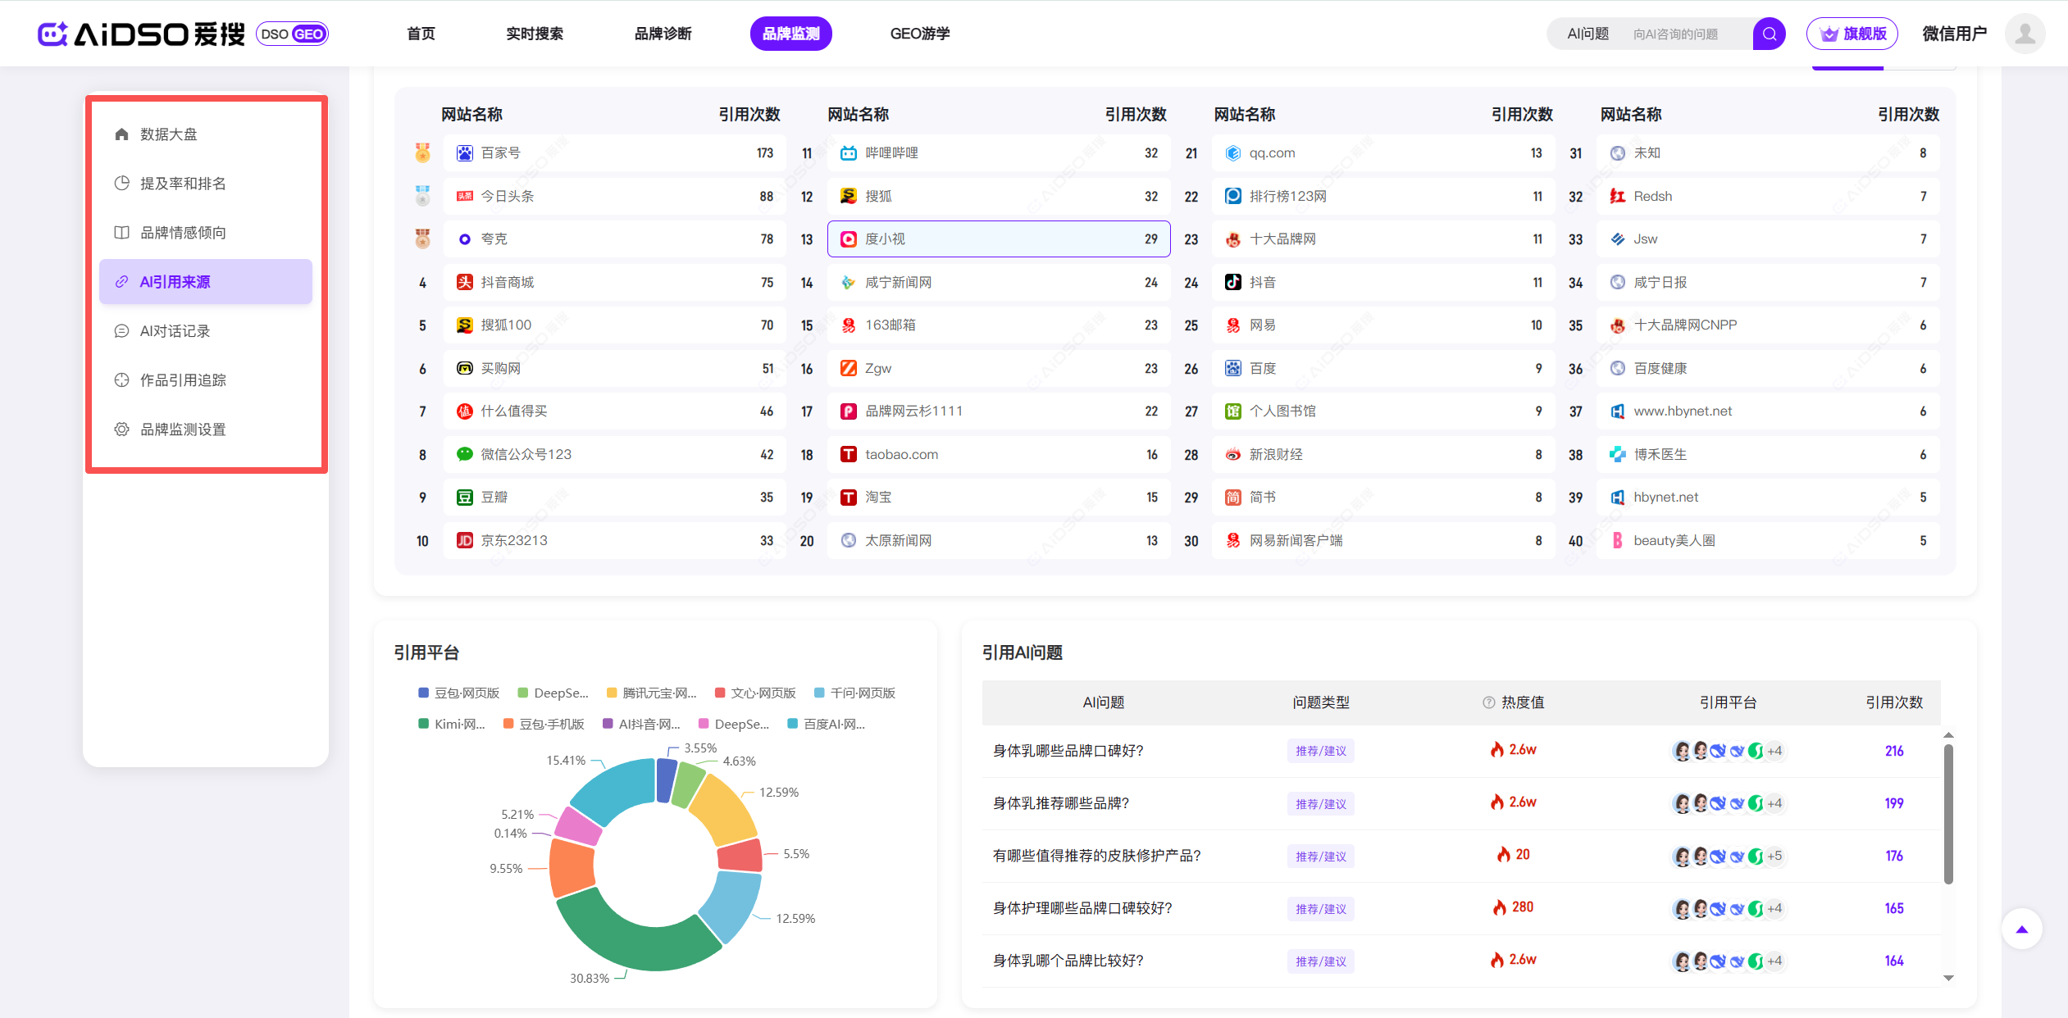Click the 品牌监测设置 gear icon
2068x1018 pixels.
click(x=122, y=429)
